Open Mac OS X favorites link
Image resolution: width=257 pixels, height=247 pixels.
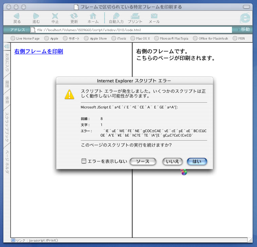click(x=140, y=38)
